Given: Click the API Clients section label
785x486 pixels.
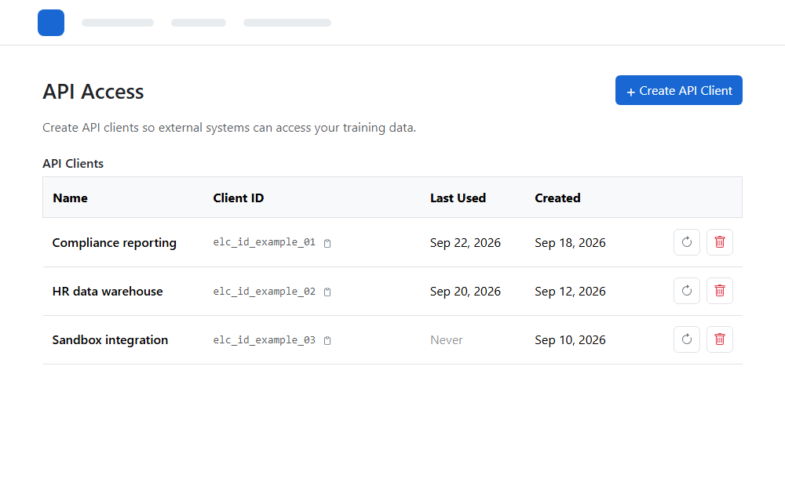Looking at the screenshot, I should [x=73, y=164].
